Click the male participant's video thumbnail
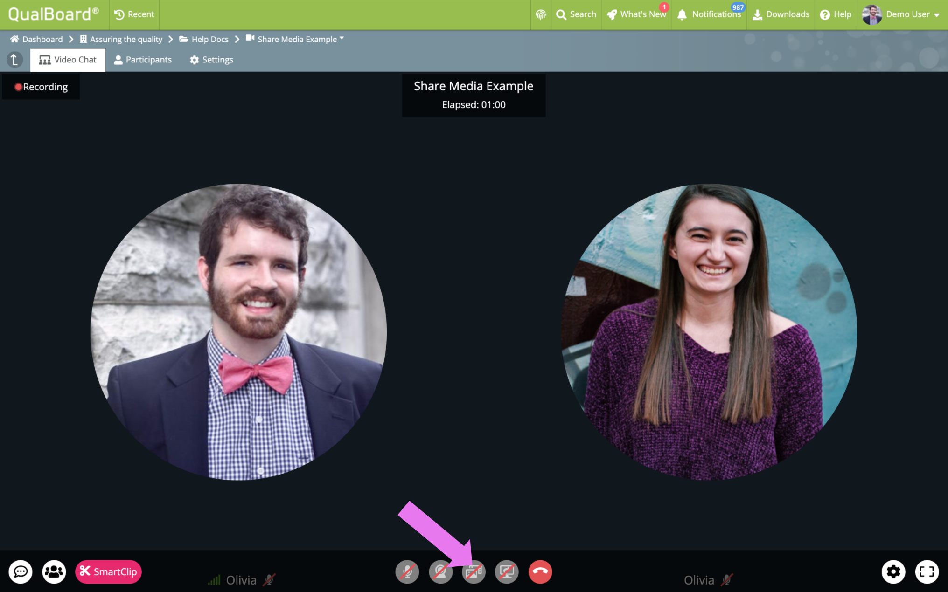This screenshot has width=948, height=592. point(238,332)
